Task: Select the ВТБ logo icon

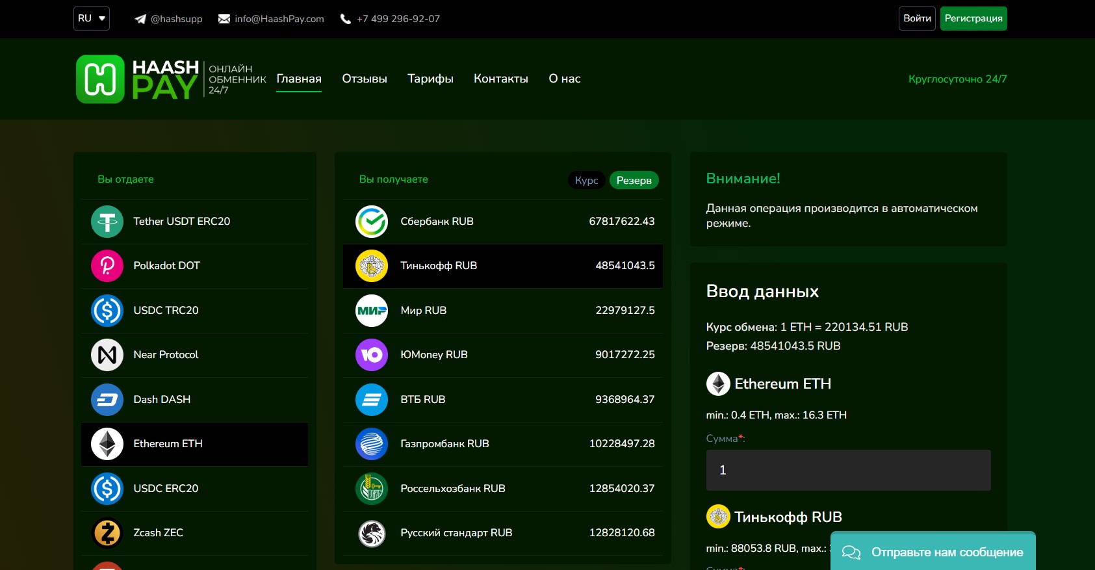Action: [372, 400]
